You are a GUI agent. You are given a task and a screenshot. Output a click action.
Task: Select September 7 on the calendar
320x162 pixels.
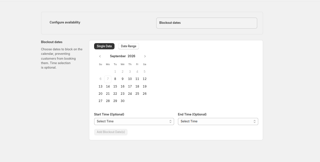pyautogui.click(x=108, y=79)
